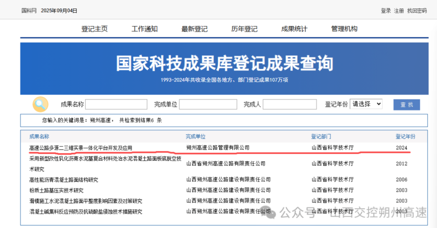Image resolution: width=437 pixels, height=228 pixels.
Task: Open the 工作通知 navigation item
Action: pyautogui.click(x=144, y=29)
